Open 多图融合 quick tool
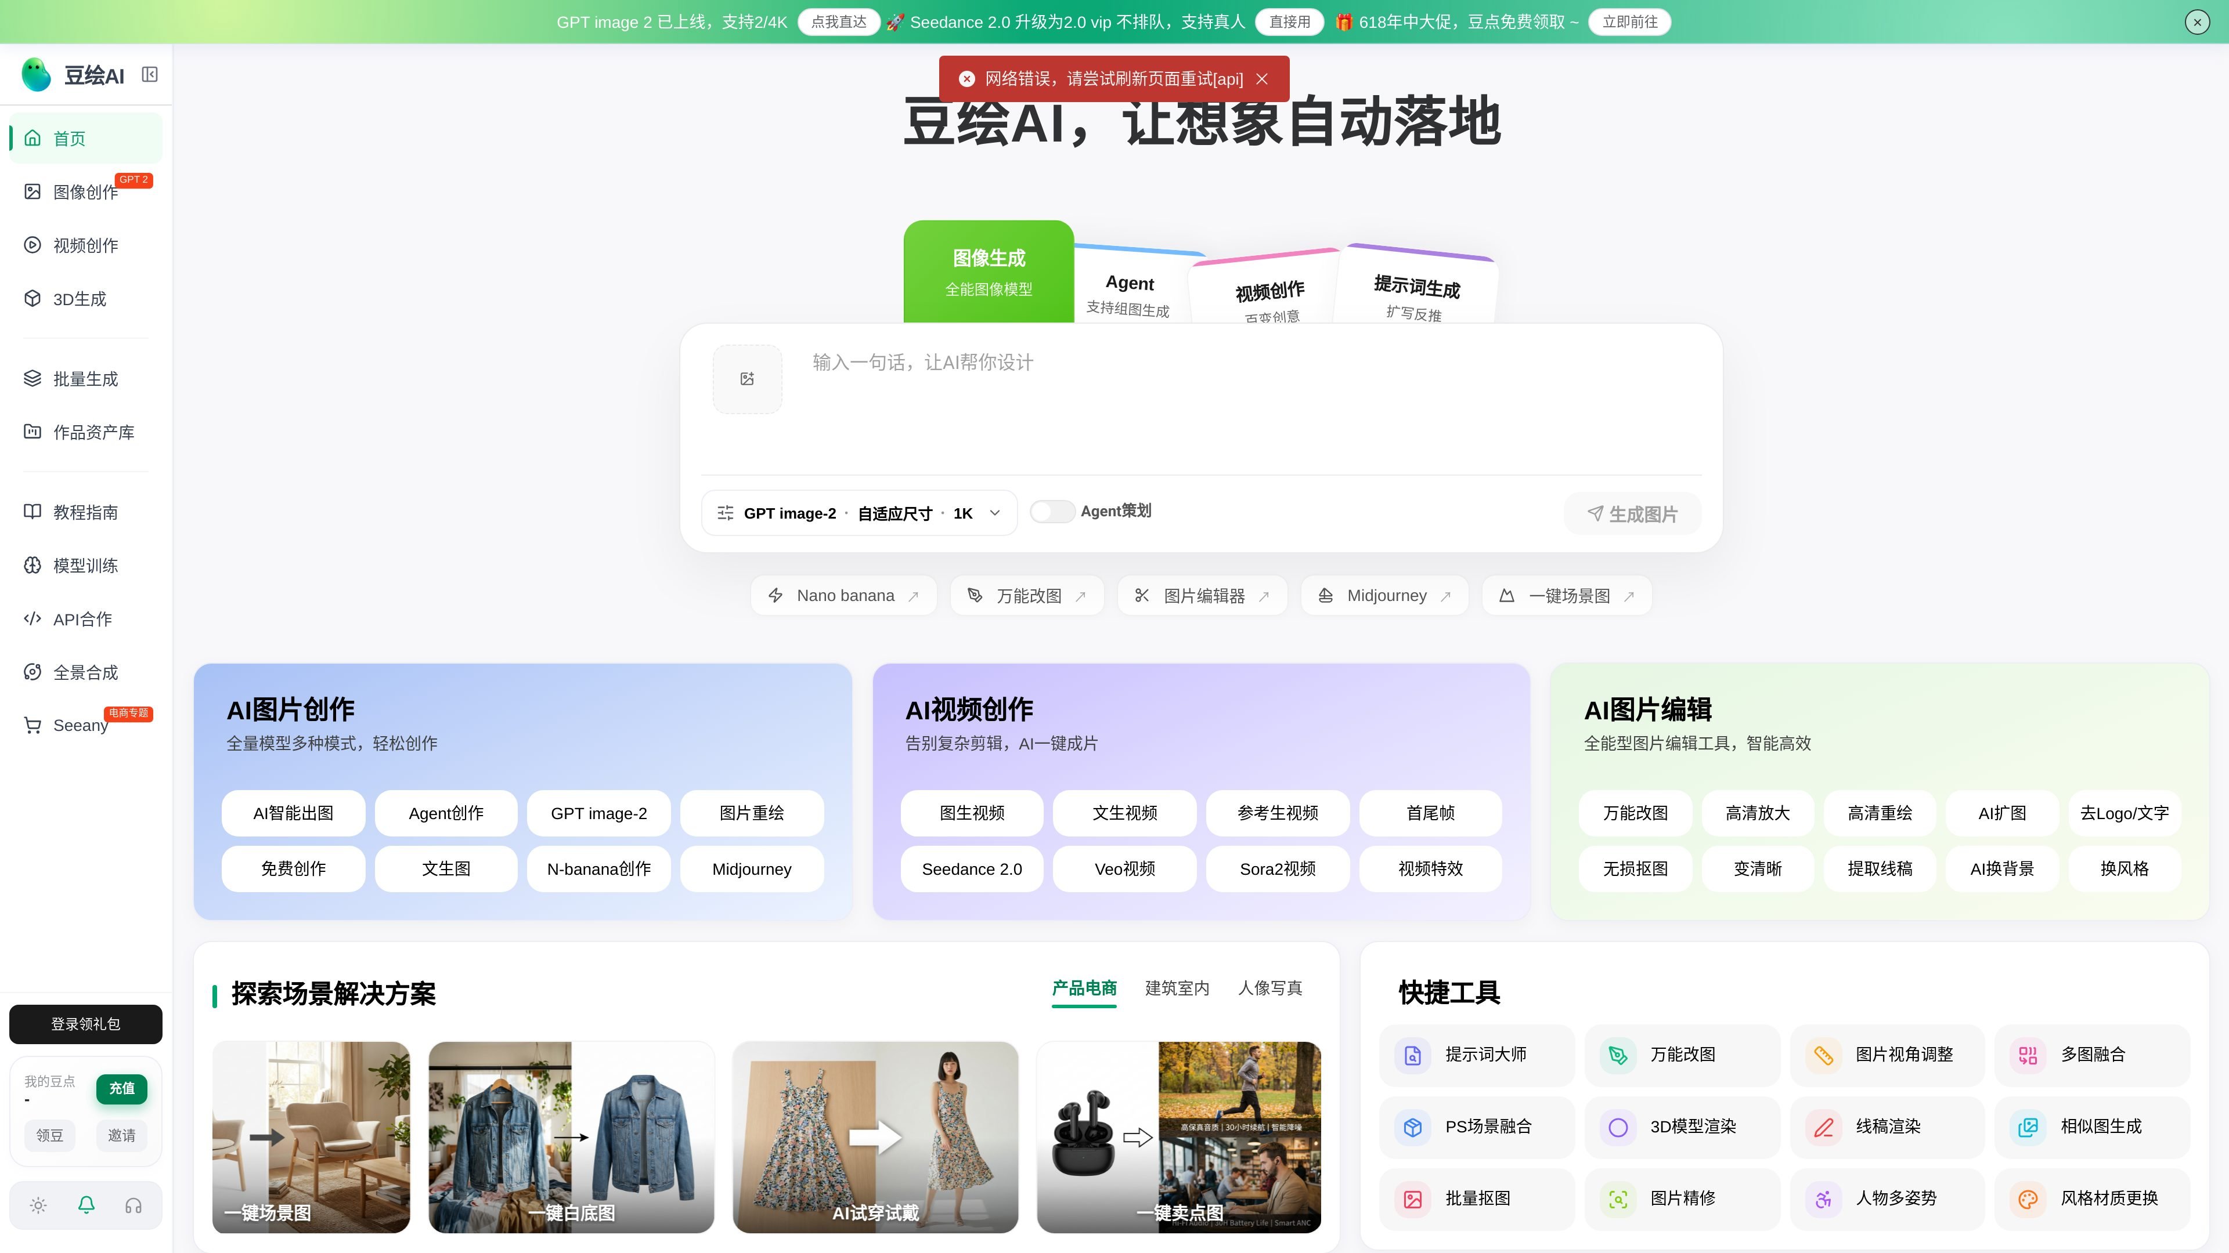 click(2091, 1055)
